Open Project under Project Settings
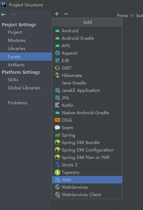The height and width of the screenshot is (210, 143). click(26, 32)
